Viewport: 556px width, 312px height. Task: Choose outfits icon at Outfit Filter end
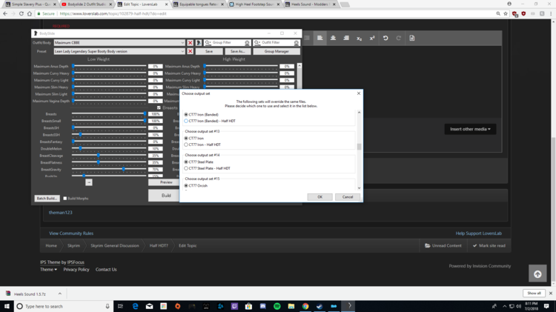click(297, 42)
